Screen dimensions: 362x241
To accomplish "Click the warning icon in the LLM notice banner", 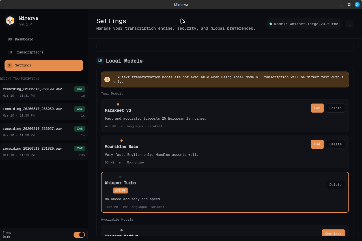I will 107,79.
